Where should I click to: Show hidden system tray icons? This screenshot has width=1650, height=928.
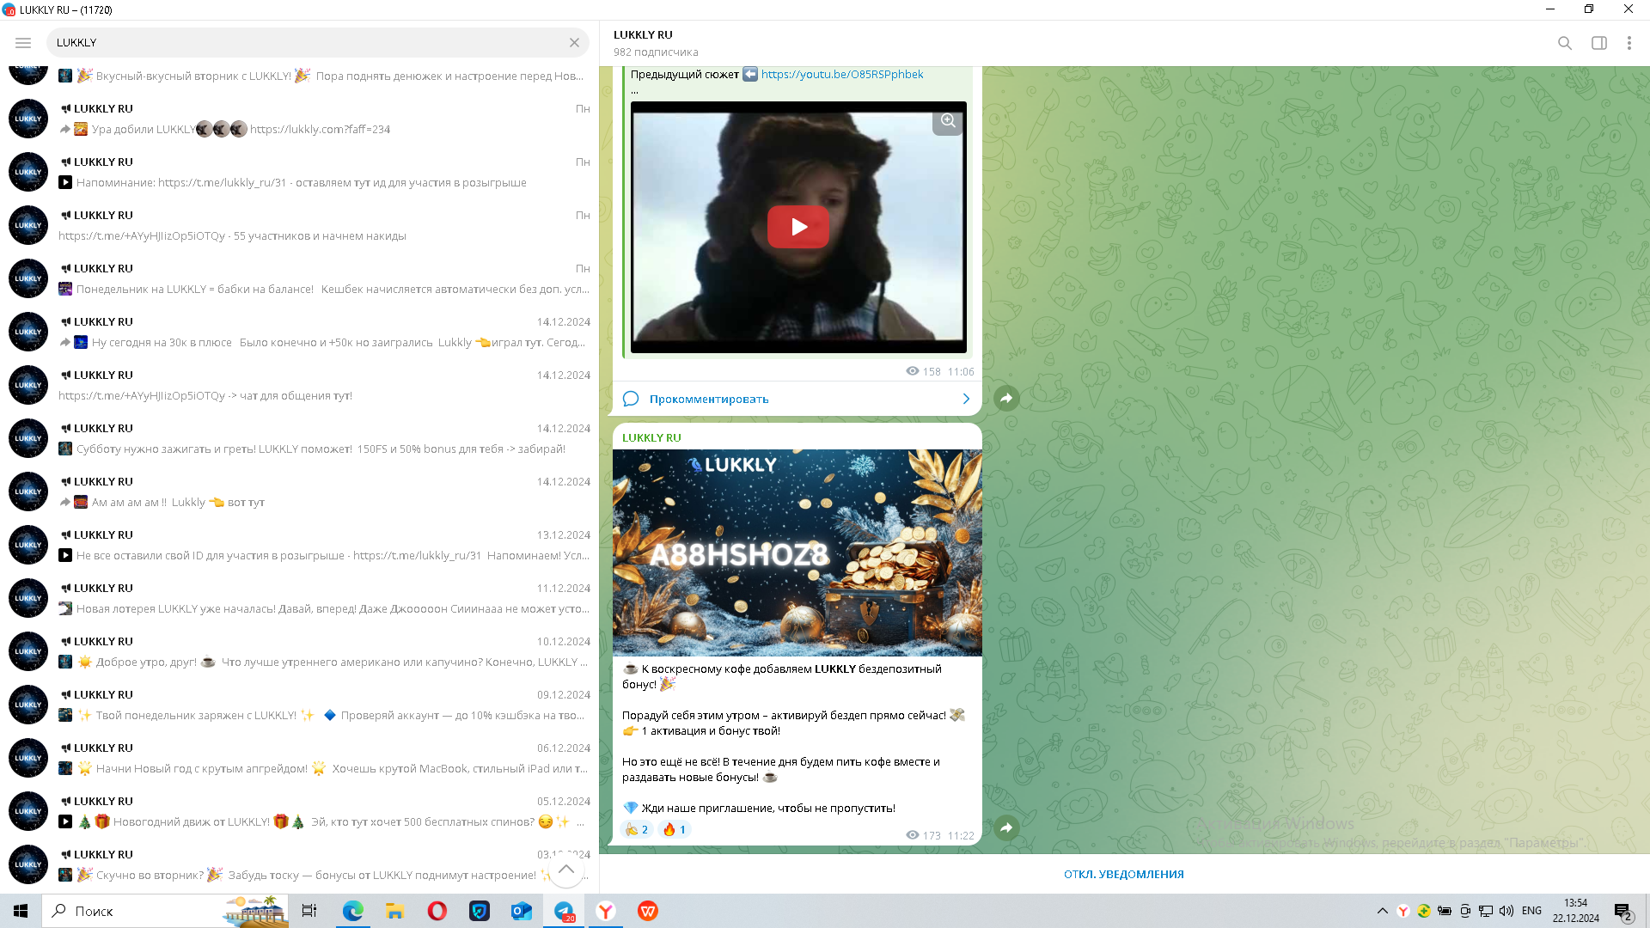pos(1382,911)
